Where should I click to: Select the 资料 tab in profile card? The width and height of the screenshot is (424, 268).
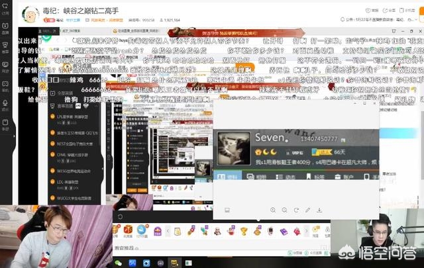pos(227,177)
